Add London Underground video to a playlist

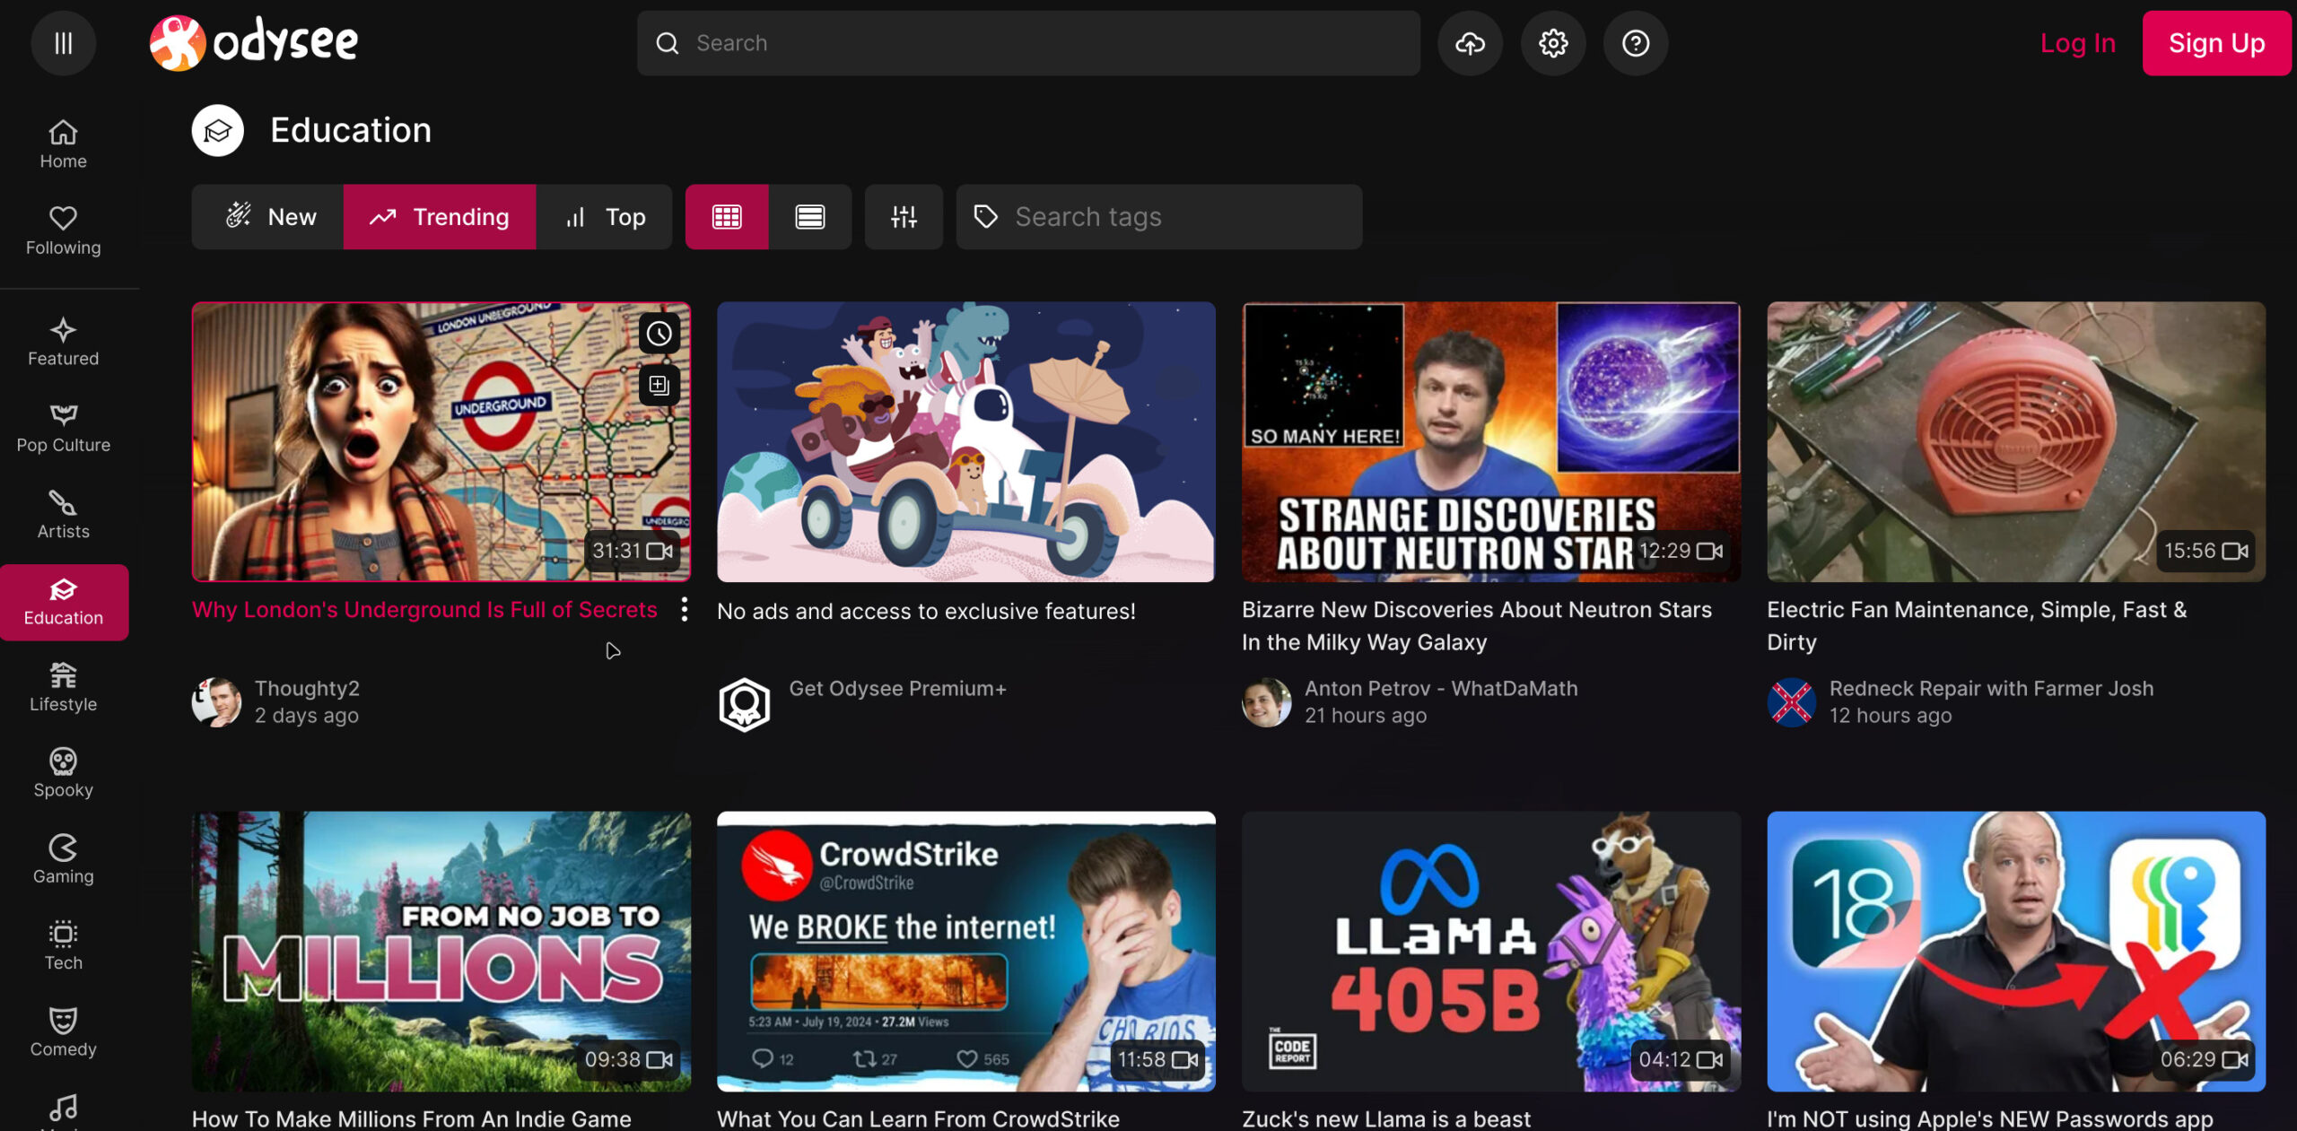click(x=659, y=386)
